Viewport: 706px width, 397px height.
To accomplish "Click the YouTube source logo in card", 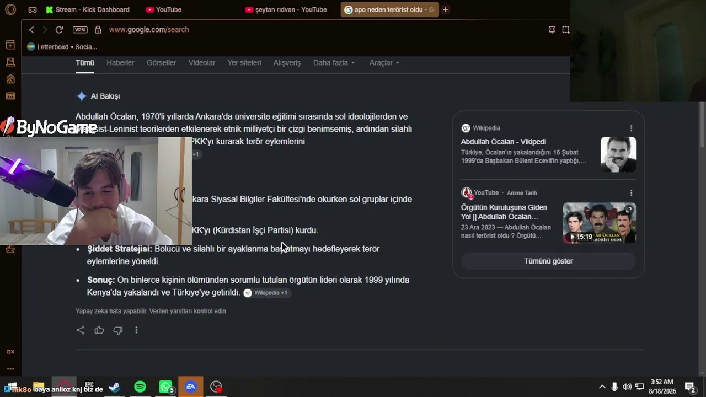I will (467, 193).
